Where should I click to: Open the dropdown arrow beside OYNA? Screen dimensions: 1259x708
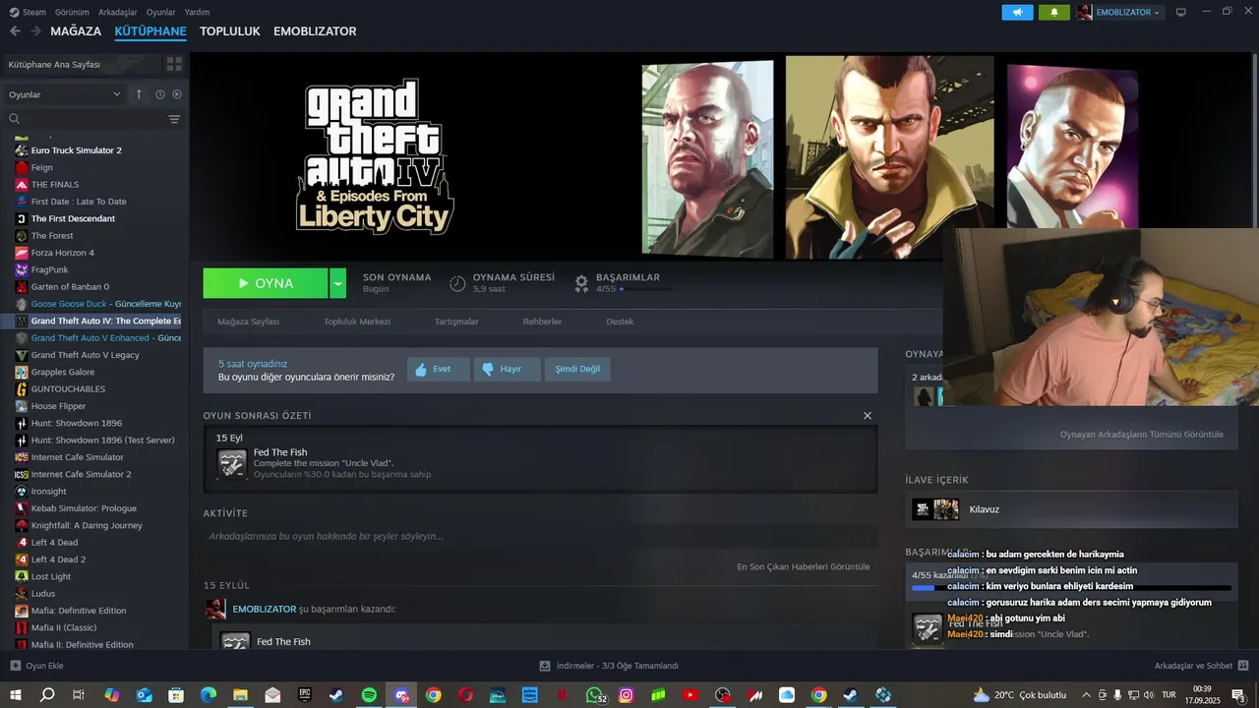coord(337,283)
